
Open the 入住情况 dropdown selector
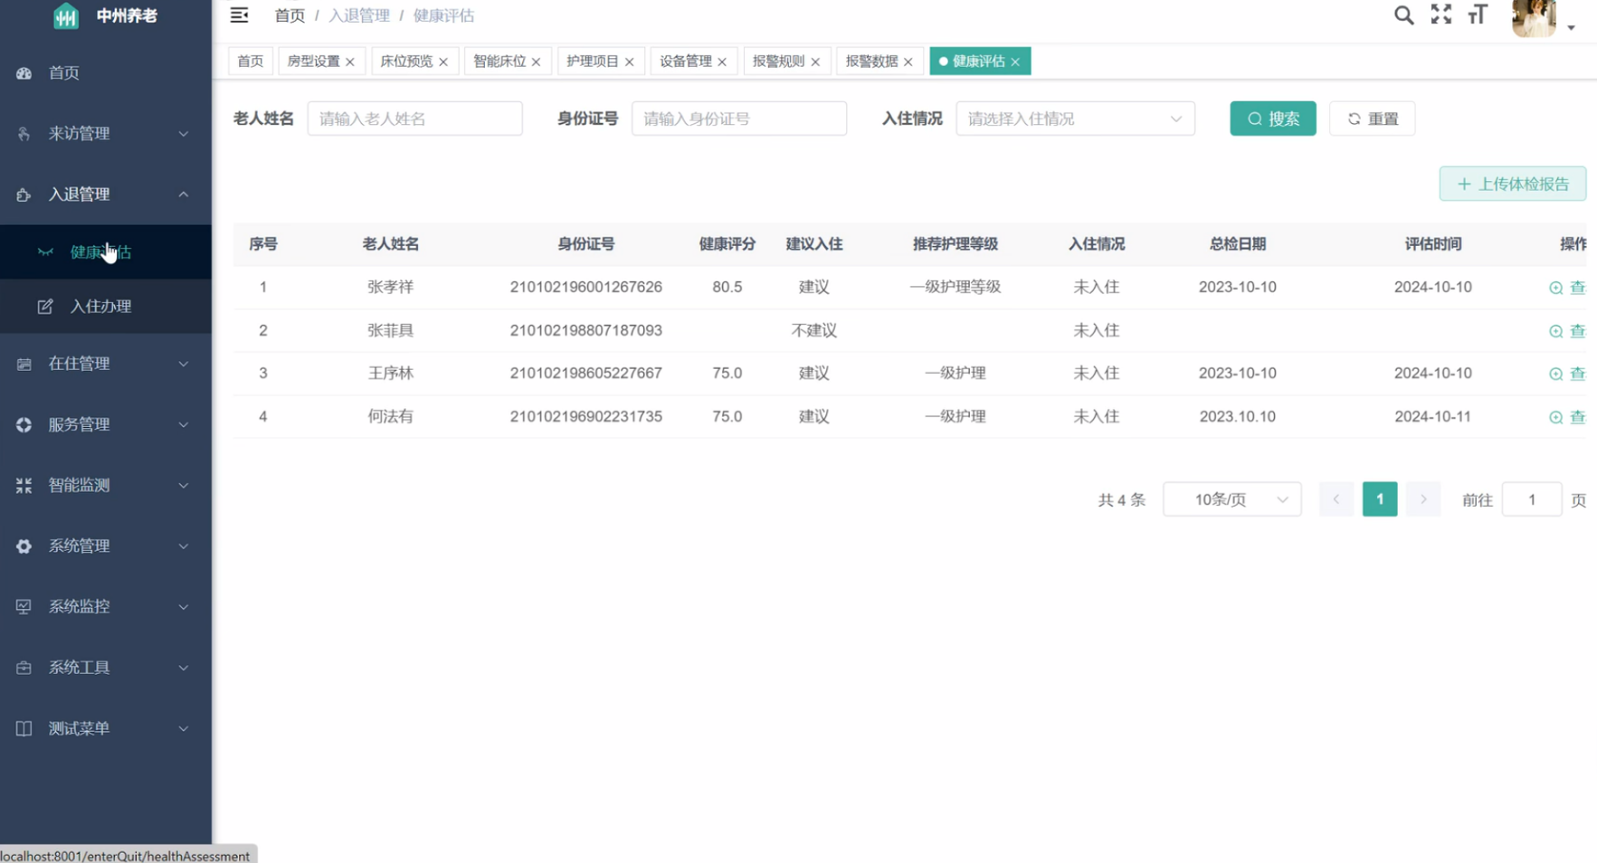coord(1074,119)
